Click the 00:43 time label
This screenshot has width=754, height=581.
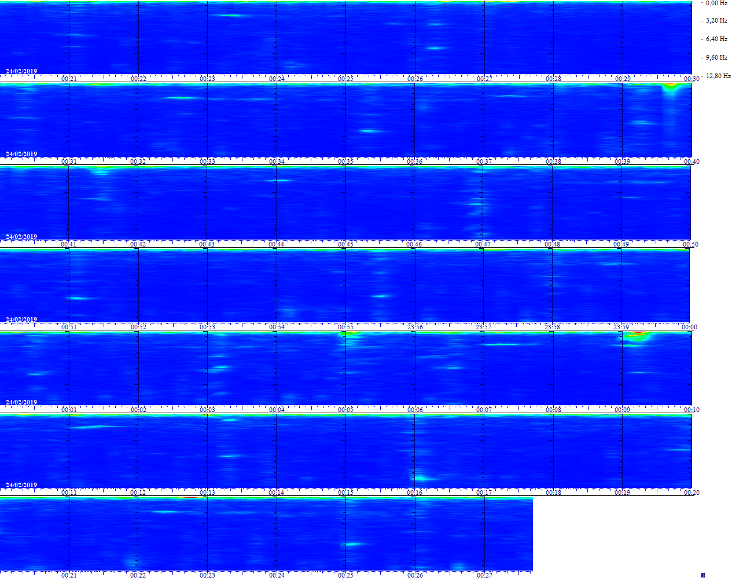pyautogui.click(x=207, y=244)
